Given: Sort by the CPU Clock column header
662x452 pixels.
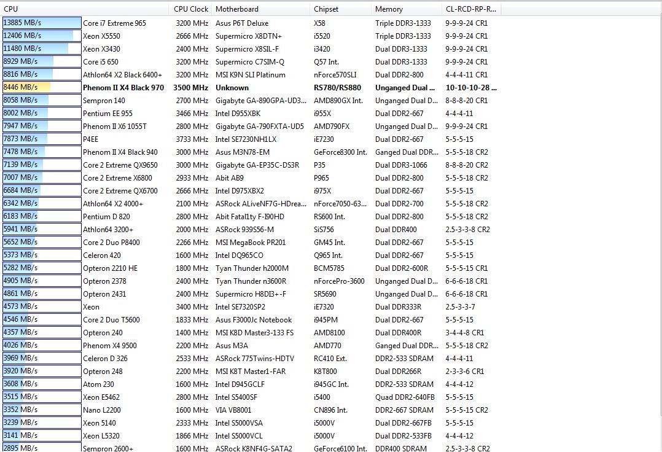Looking at the screenshot, I should [x=191, y=9].
